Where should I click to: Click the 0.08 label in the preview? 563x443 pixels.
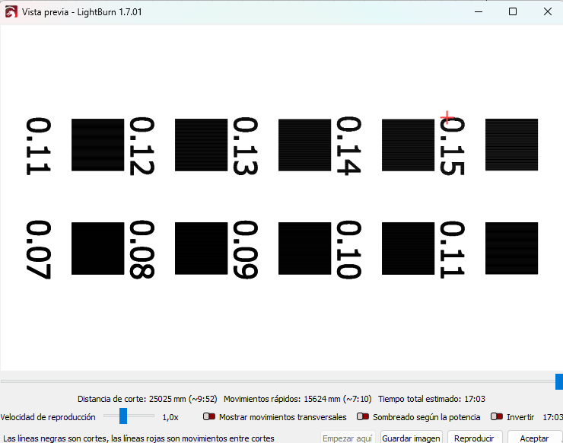[x=142, y=250]
